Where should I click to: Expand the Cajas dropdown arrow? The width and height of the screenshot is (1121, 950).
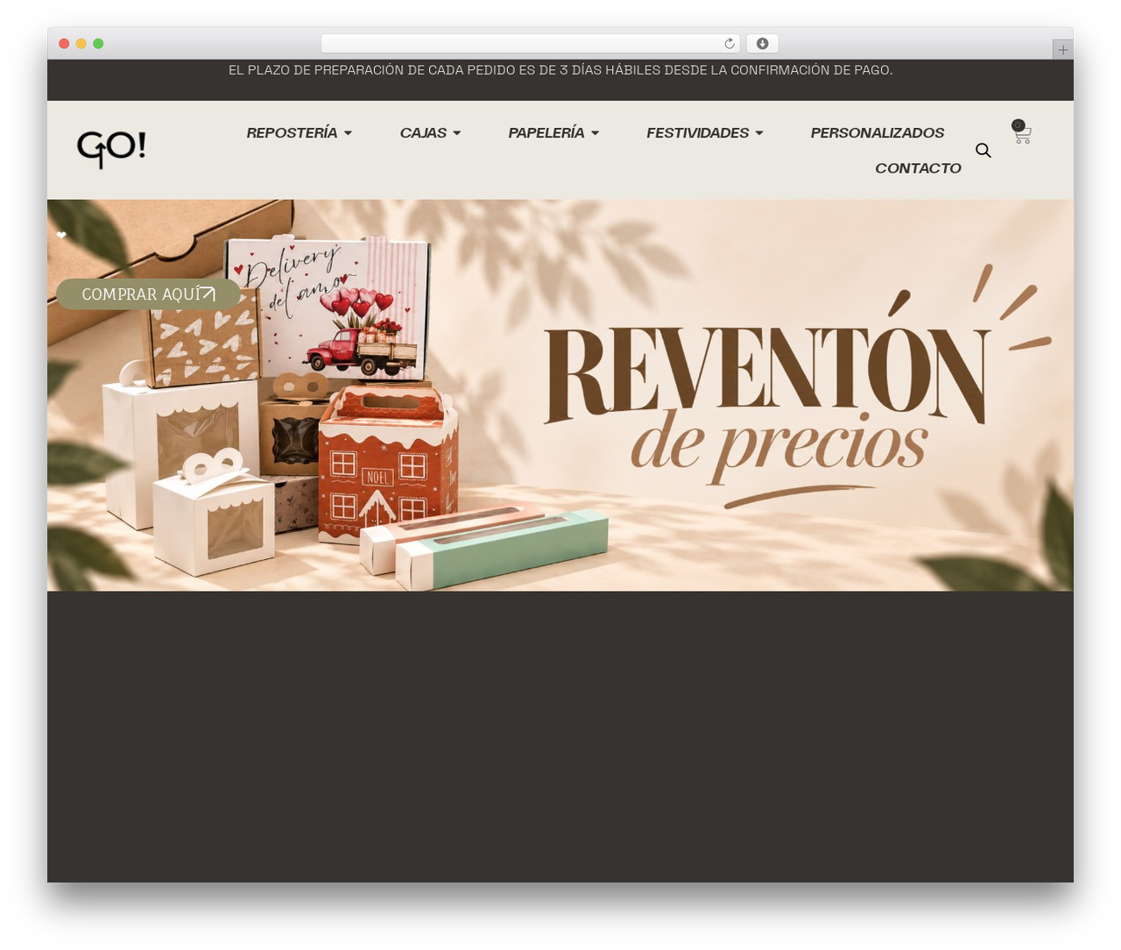tap(456, 133)
